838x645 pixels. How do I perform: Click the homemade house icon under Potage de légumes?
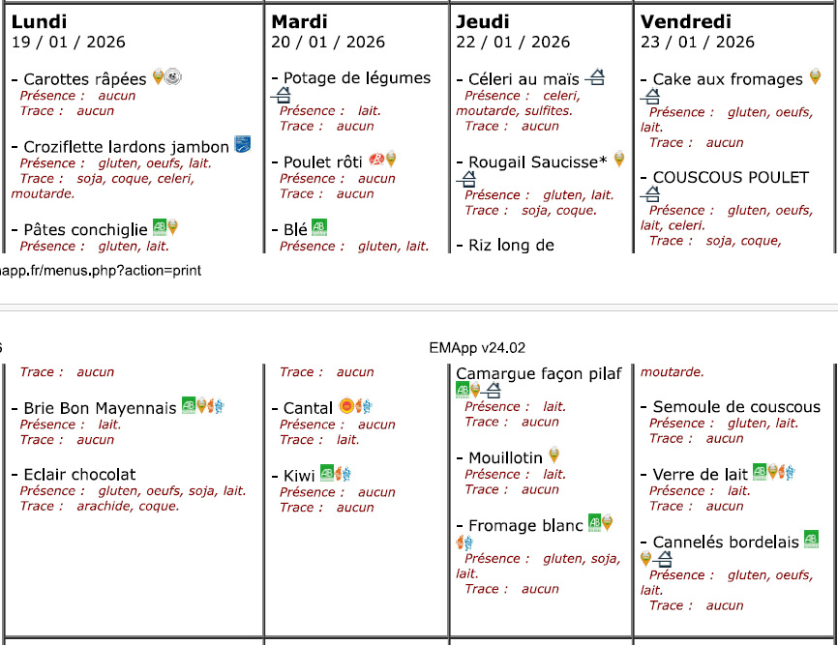281,95
